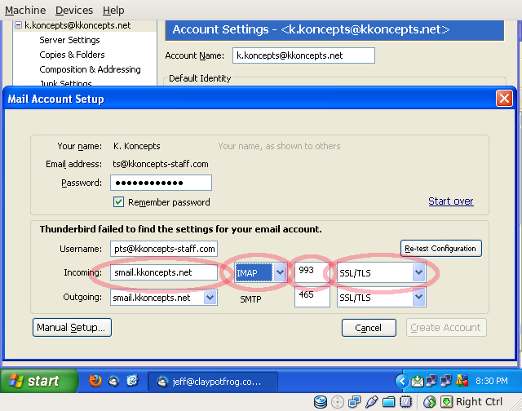The image size is (522, 411).
Task: Close the Mail Account Setup dialog
Action: coord(504,99)
